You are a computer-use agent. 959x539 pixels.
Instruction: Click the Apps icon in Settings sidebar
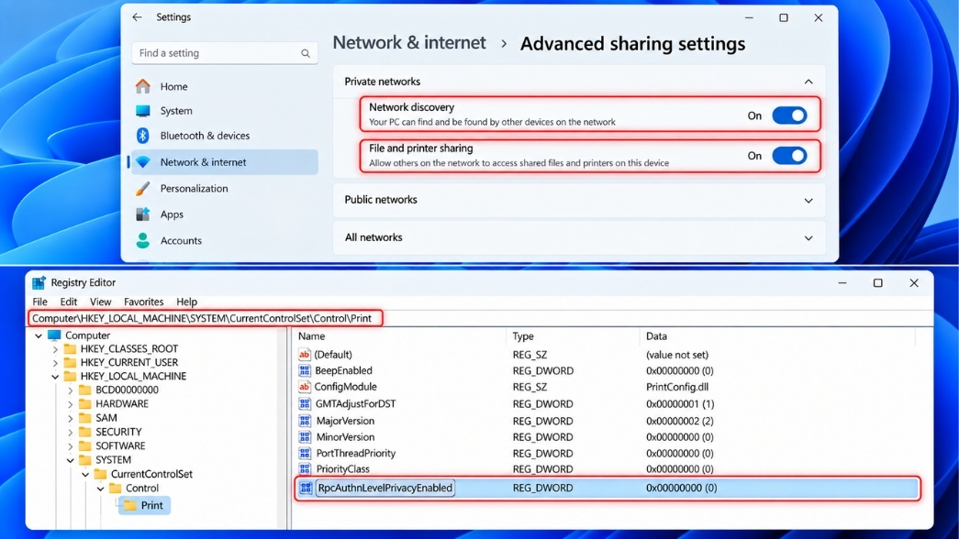click(x=143, y=214)
